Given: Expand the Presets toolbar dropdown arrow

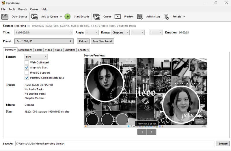Looking at the screenshot, I should 184,16.
